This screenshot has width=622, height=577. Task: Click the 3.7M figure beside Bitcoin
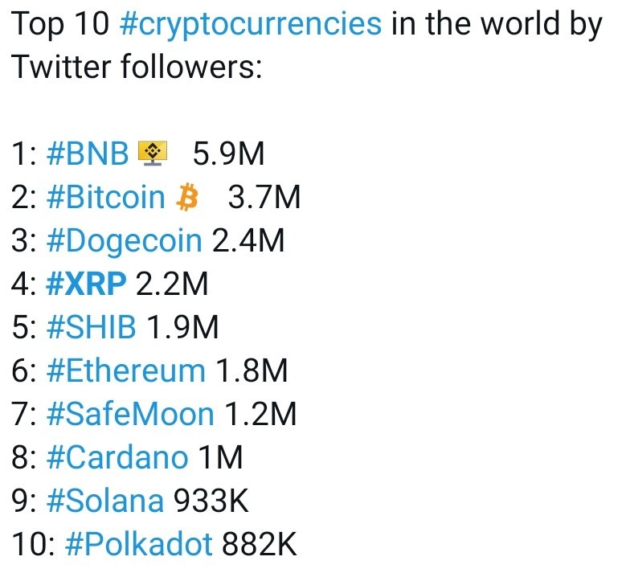(264, 197)
